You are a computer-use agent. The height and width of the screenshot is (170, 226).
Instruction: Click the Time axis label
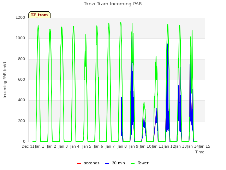point(200,152)
